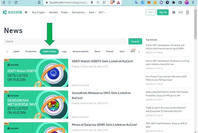198x133 pixels.
Task: Expand the Derivatives menu
Action: (79, 12)
